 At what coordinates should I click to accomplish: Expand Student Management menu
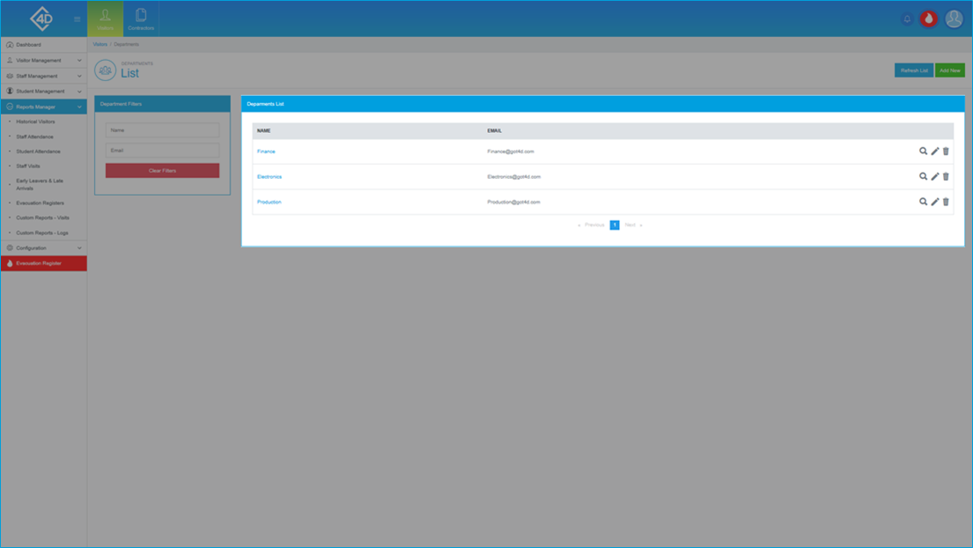point(43,92)
